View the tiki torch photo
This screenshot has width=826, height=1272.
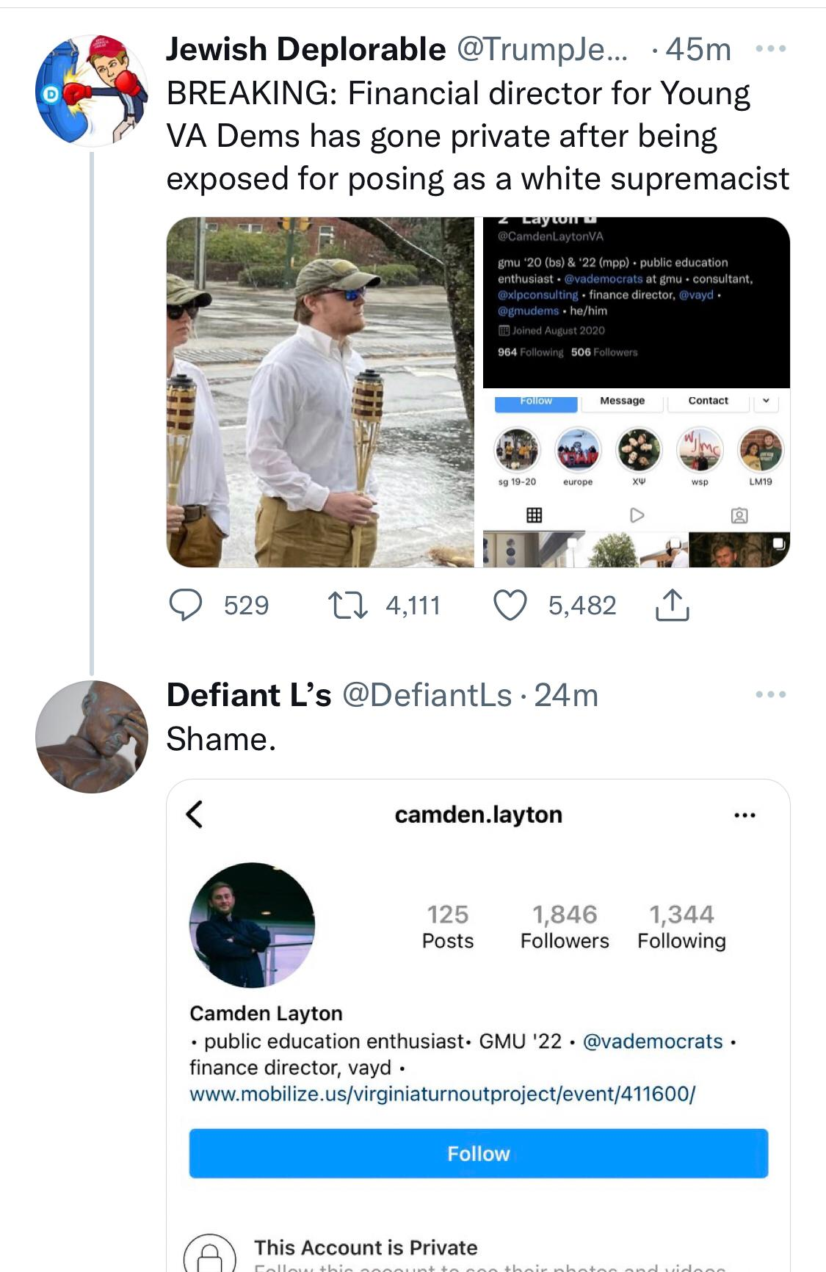pyautogui.click(x=320, y=392)
